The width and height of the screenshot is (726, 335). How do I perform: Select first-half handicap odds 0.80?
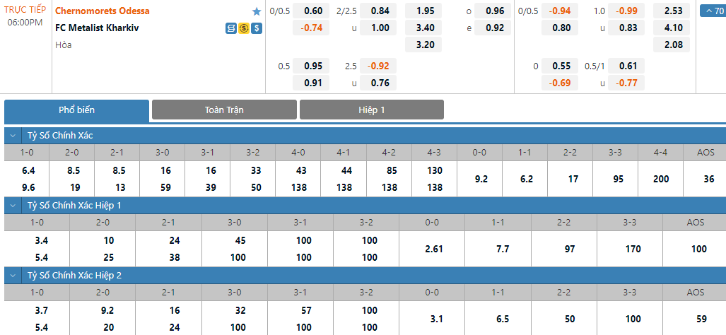click(560, 28)
